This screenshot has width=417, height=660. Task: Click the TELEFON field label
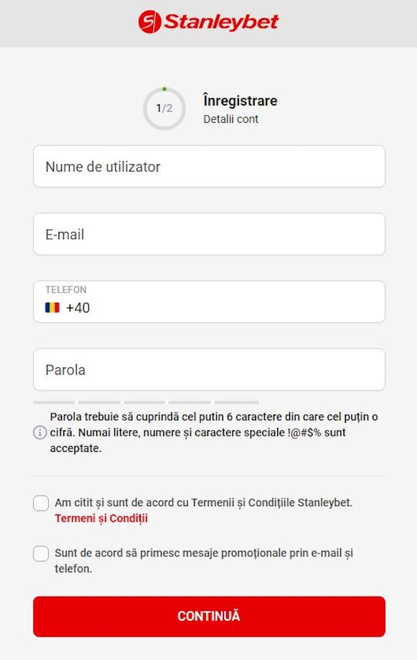(66, 290)
